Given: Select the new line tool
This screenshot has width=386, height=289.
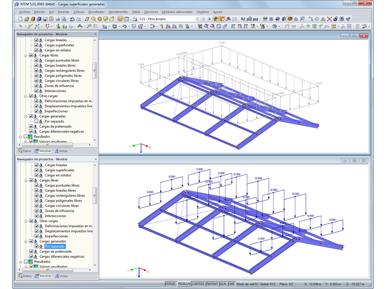Looking at the screenshot, I should 30,26.
